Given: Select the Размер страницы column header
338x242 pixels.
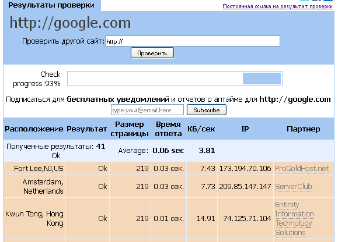Looking at the screenshot, I should (x=130, y=129).
